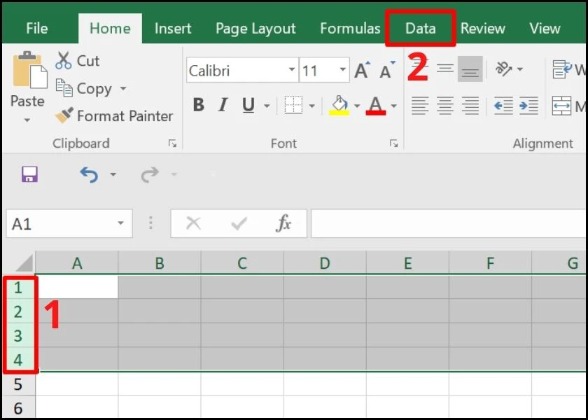
Task: Open the Review tab
Action: [x=482, y=29]
